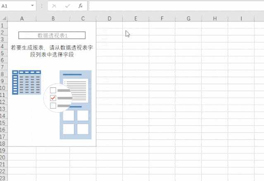Select row 8 header
Screen dimensions: 264x181
pyautogui.click(x=4, y=74)
